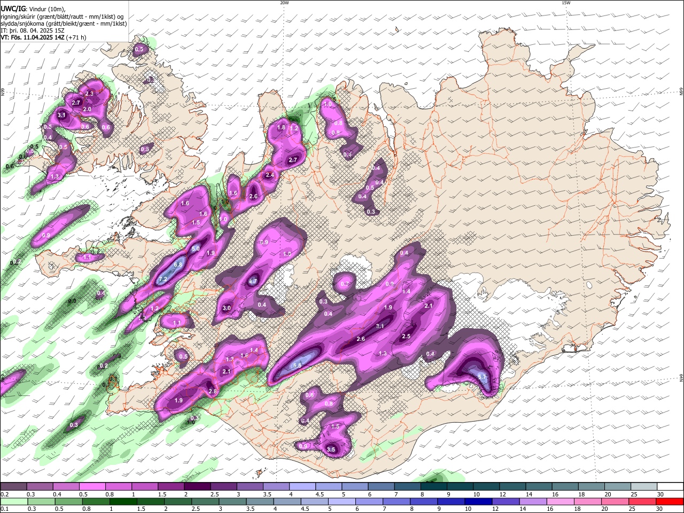Screen dimensions: 684x513
Task: Click the 1.8 value on north coast
Action: (x=281, y=128)
